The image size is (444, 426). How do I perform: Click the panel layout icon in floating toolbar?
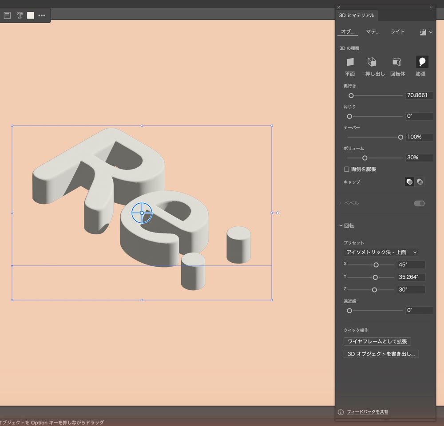point(8,15)
